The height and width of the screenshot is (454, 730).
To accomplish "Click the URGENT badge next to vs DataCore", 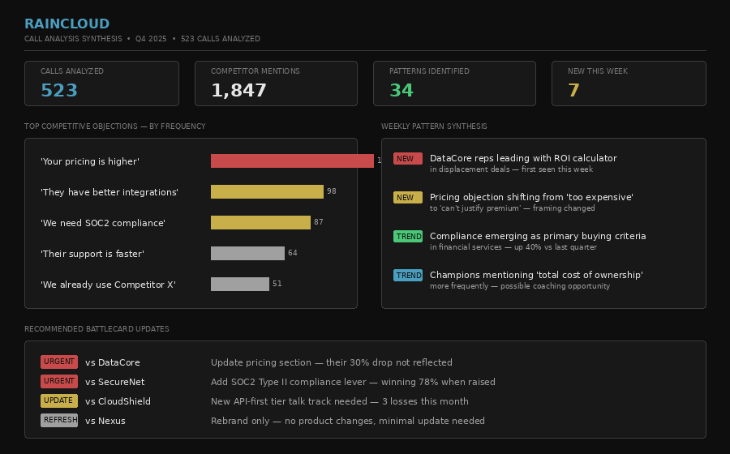I will point(59,362).
